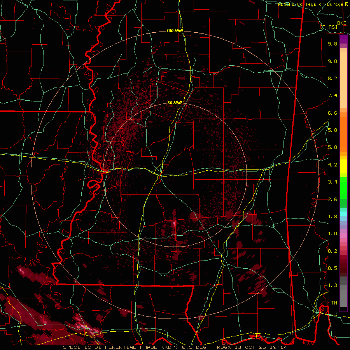This screenshot has width=350, height=350.
Task: Click the DKD product label above legend
Action: 342,23
